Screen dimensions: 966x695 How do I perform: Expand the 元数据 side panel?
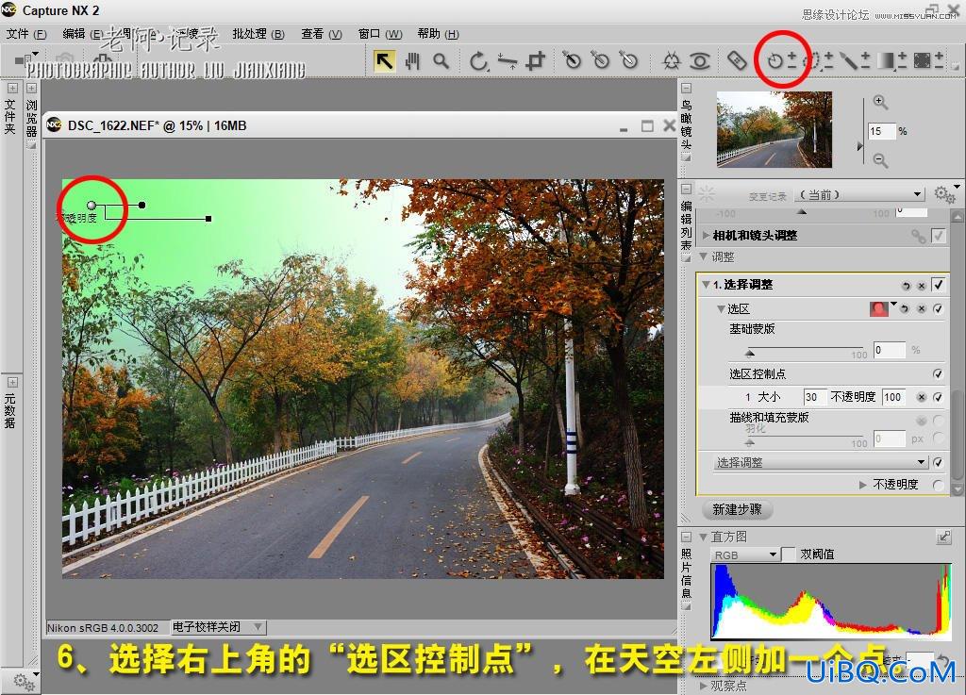11,382
